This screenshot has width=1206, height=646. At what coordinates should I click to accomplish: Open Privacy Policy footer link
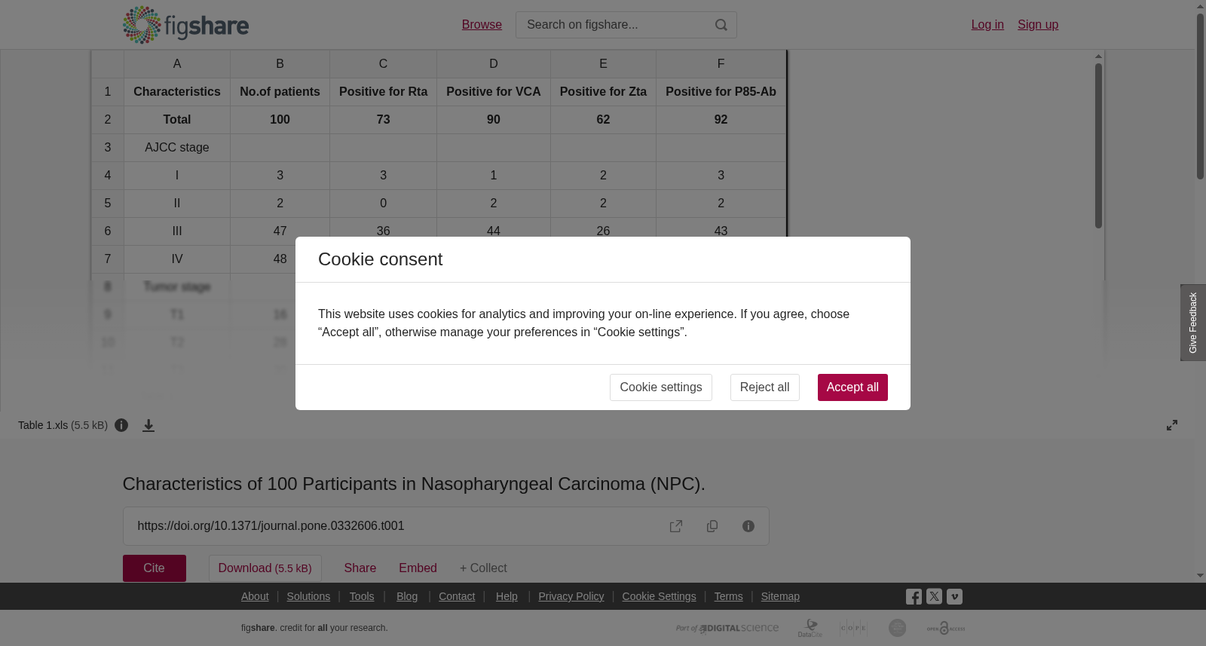pos(571,596)
